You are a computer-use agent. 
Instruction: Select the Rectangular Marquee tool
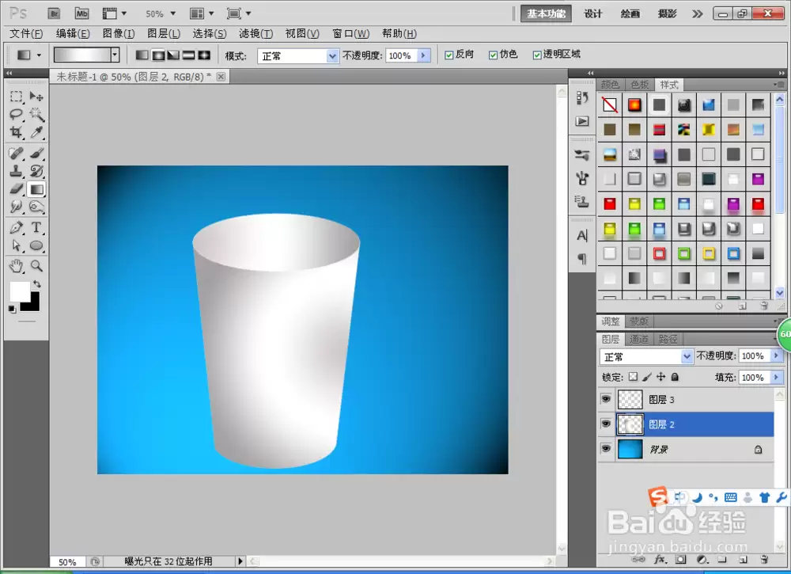[16, 96]
